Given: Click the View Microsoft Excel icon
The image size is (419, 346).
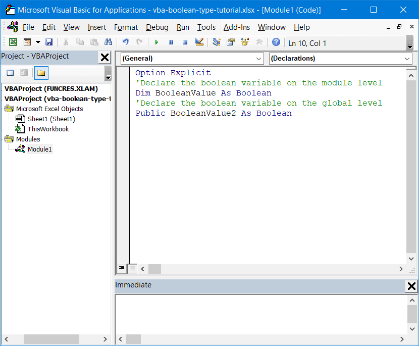Looking at the screenshot, I should pyautogui.click(x=13, y=43).
